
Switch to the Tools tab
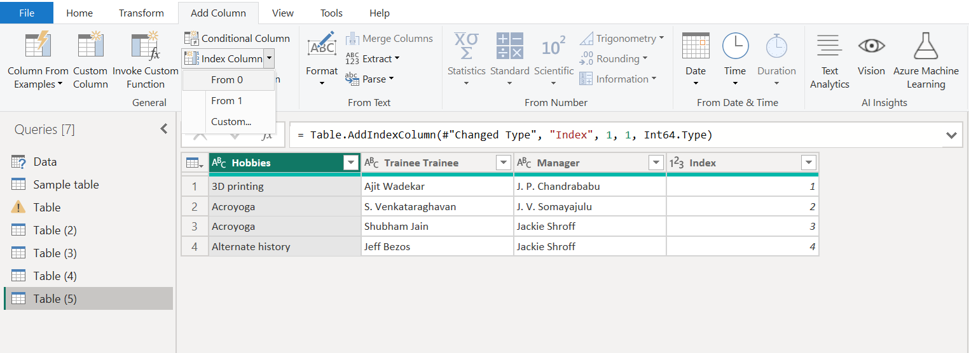[x=331, y=13]
